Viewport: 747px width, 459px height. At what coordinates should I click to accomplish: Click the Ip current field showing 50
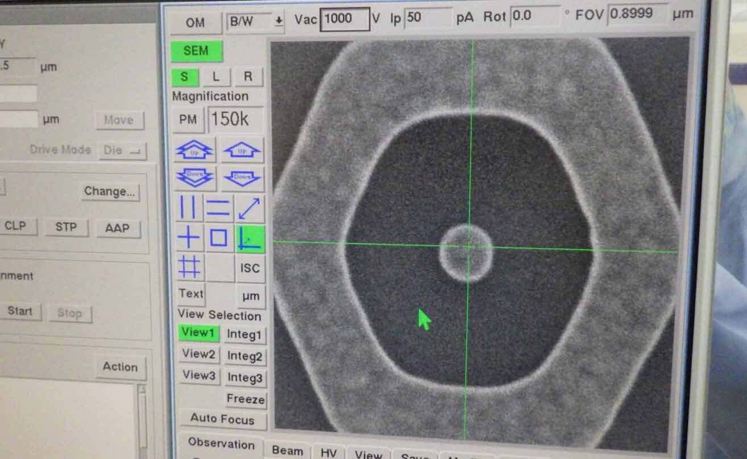click(428, 18)
